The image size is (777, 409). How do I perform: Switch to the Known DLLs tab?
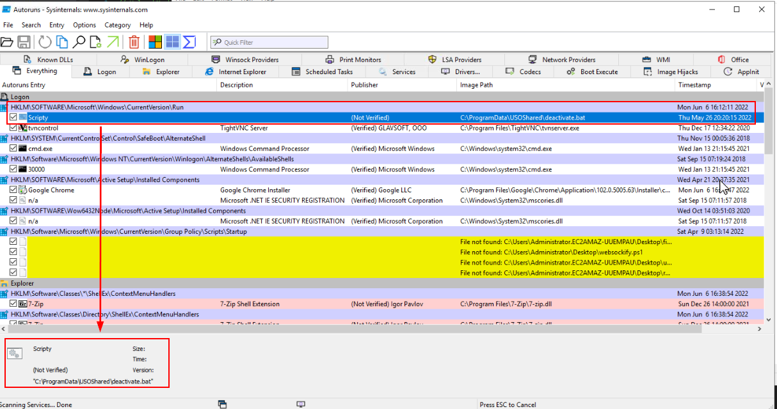point(49,59)
